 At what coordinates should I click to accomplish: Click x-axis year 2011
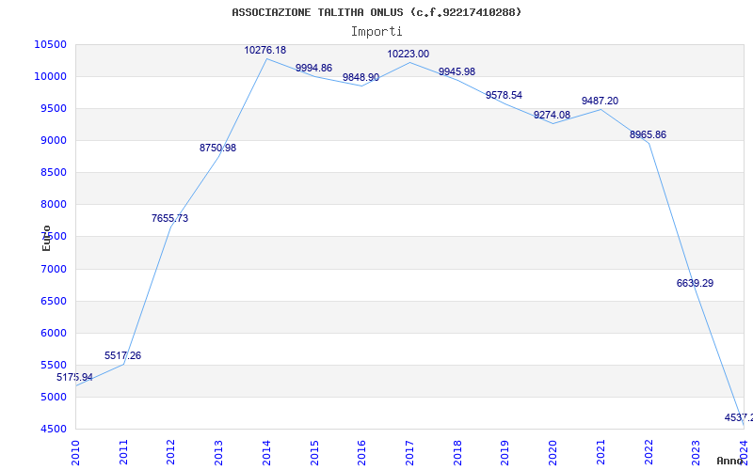[x=123, y=452]
